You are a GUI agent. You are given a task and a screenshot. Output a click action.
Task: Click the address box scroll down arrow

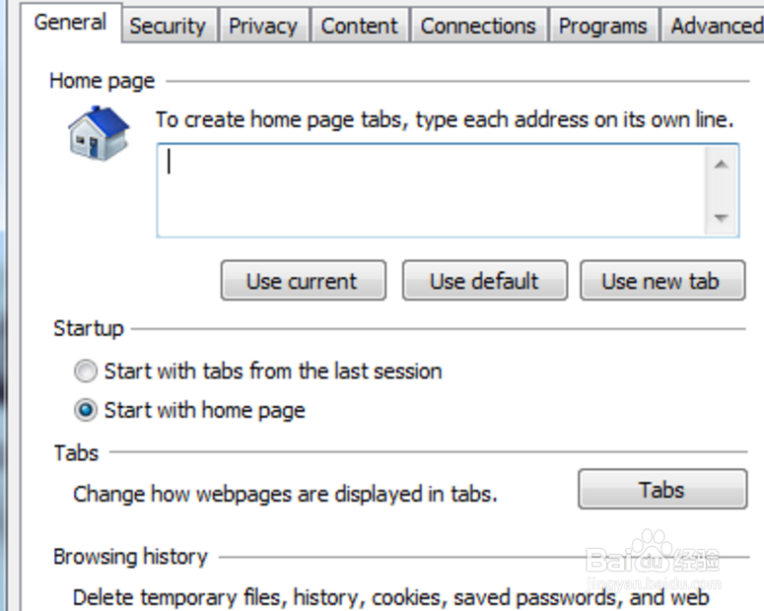722,218
